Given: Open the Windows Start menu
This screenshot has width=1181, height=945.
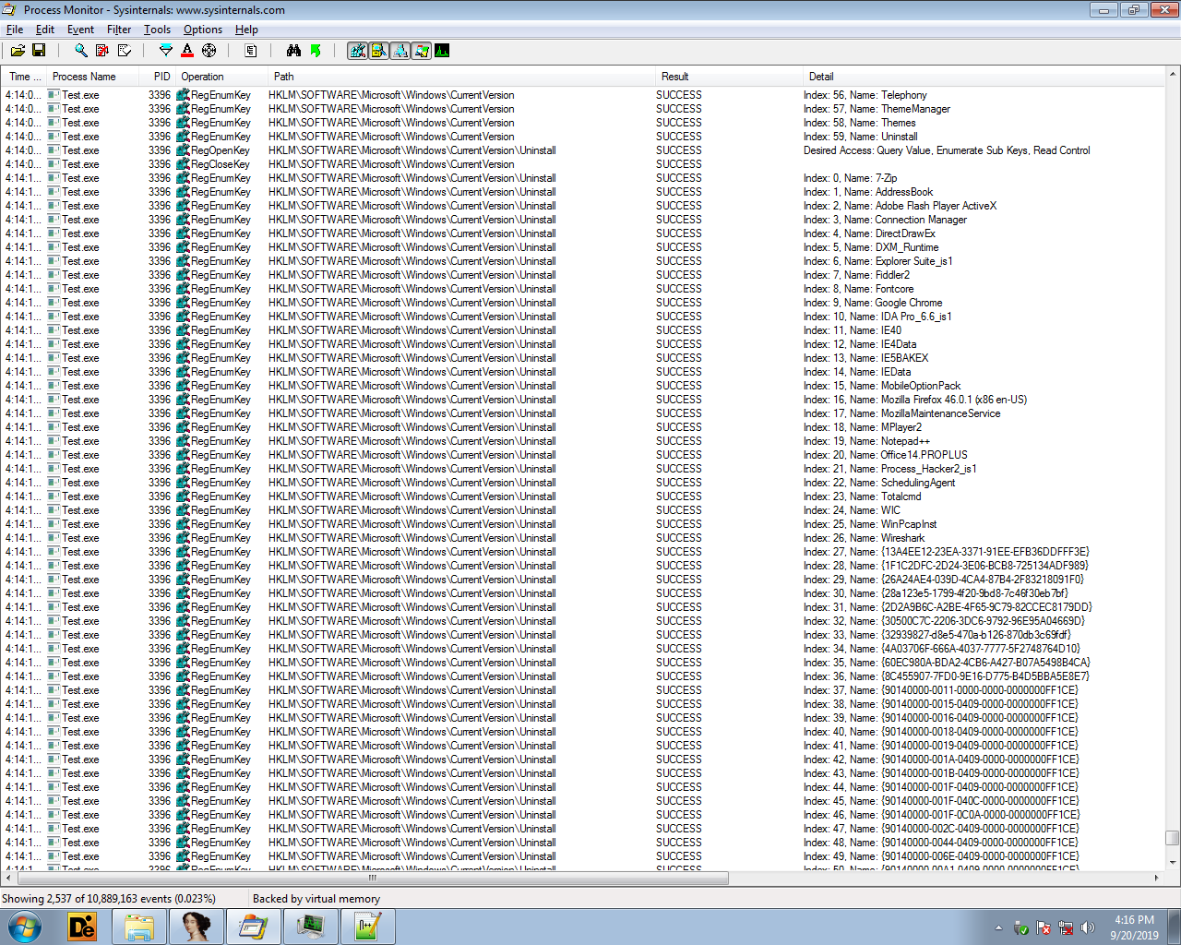Looking at the screenshot, I should [25, 927].
